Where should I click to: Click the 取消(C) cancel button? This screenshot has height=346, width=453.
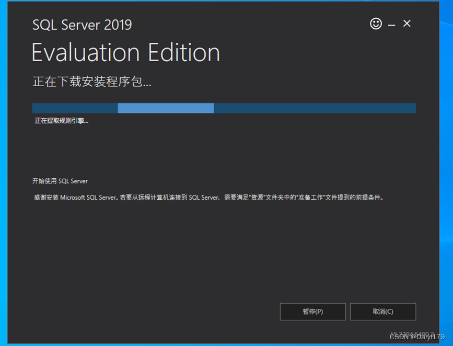[x=383, y=312]
